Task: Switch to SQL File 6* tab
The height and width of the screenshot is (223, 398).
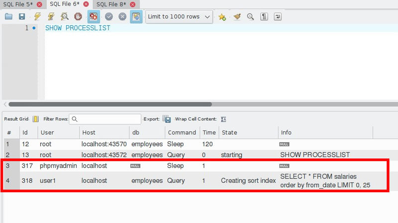Action: click(x=65, y=4)
